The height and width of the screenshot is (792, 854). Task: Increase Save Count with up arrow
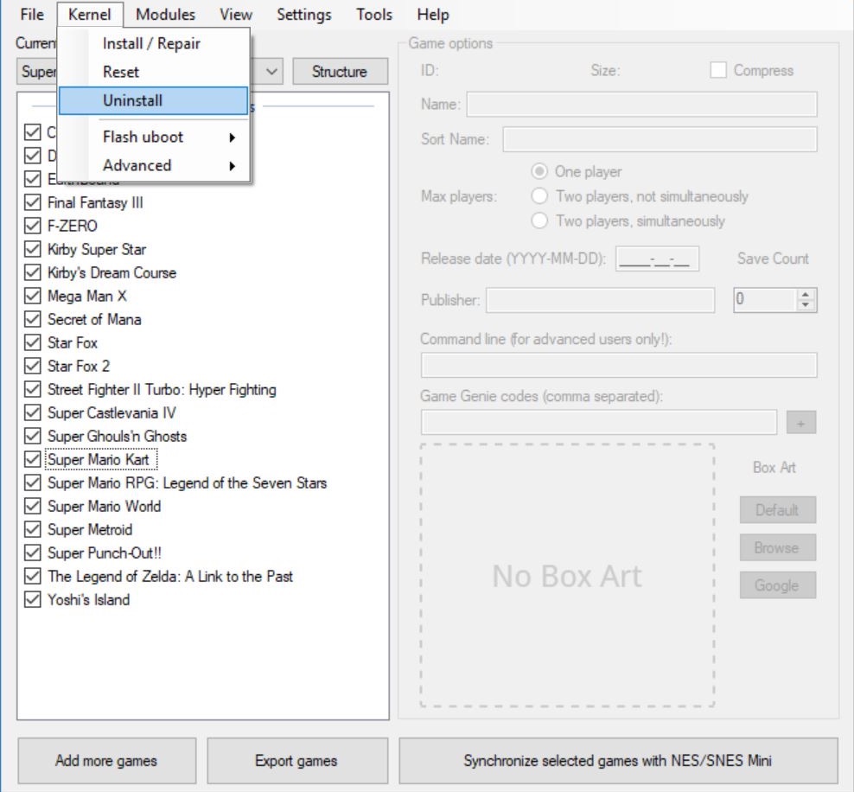806,294
